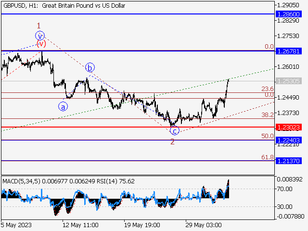Click the '12 May 11:00' time axis label
Viewport: 308px width, 231px height.
click(80, 225)
